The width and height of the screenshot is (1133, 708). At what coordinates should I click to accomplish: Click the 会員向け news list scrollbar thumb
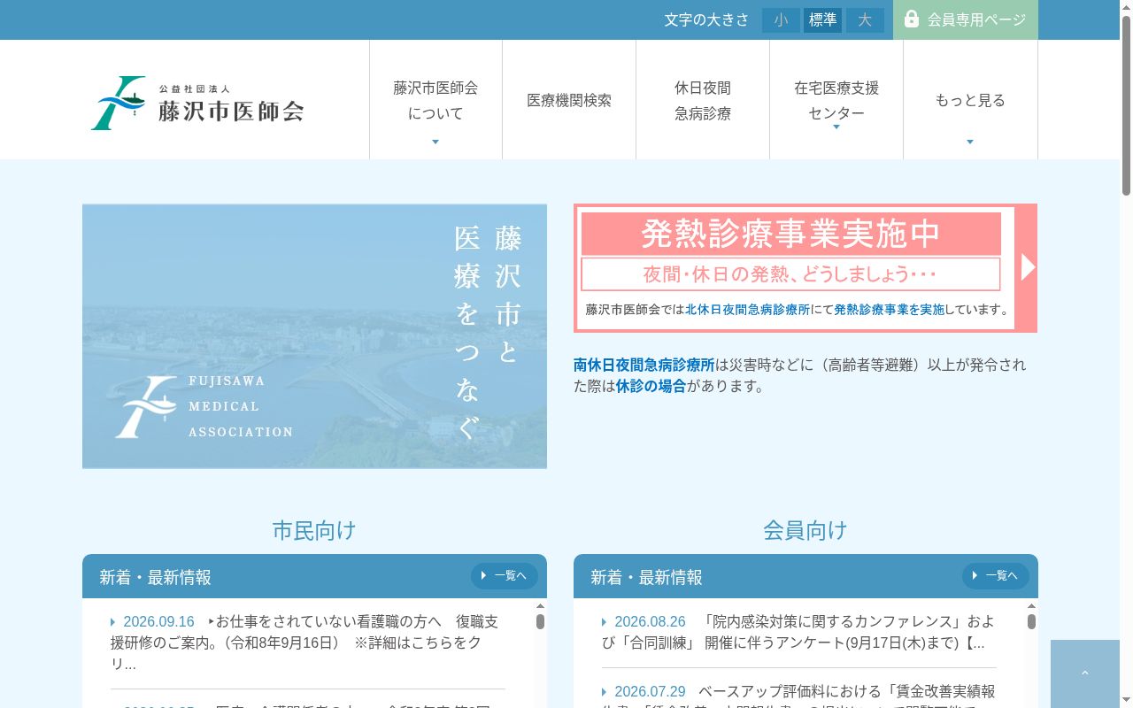coord(1031,621)
